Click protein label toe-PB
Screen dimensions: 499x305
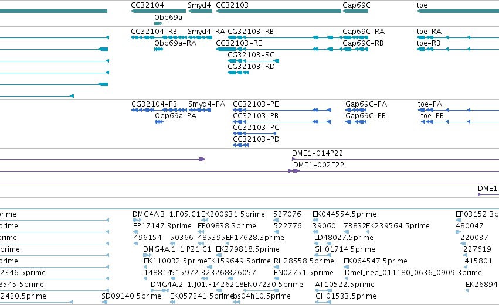click(x=432, y=116)
